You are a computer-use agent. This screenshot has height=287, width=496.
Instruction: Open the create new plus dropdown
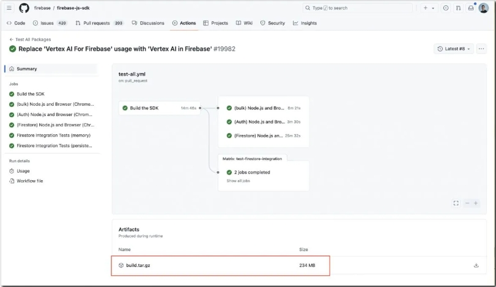(429, 8)
